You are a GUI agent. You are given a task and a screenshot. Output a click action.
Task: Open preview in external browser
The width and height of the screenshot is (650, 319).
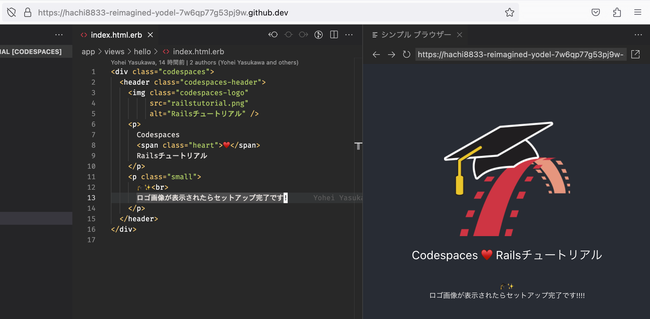tap(635, 54)
